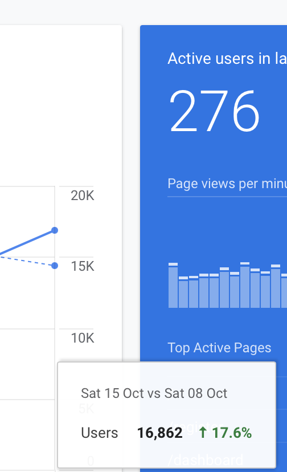Click the 10K axis label

click(x=83, y=338)
